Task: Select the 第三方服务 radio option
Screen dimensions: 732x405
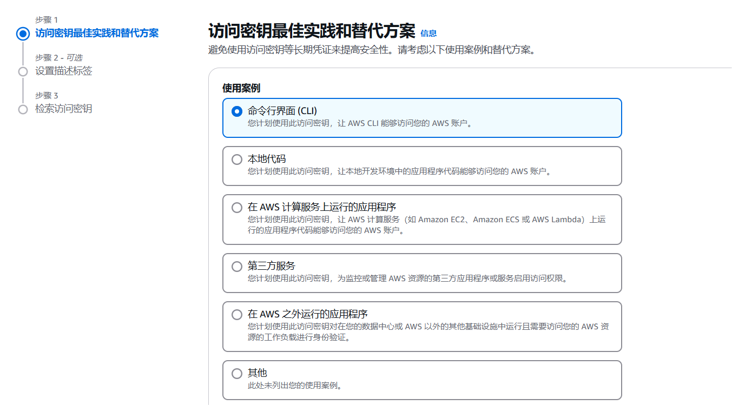Action: click(x=237, y=267)
